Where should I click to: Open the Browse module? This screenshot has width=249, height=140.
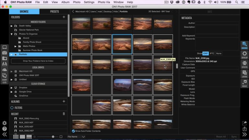coord(244,45)
